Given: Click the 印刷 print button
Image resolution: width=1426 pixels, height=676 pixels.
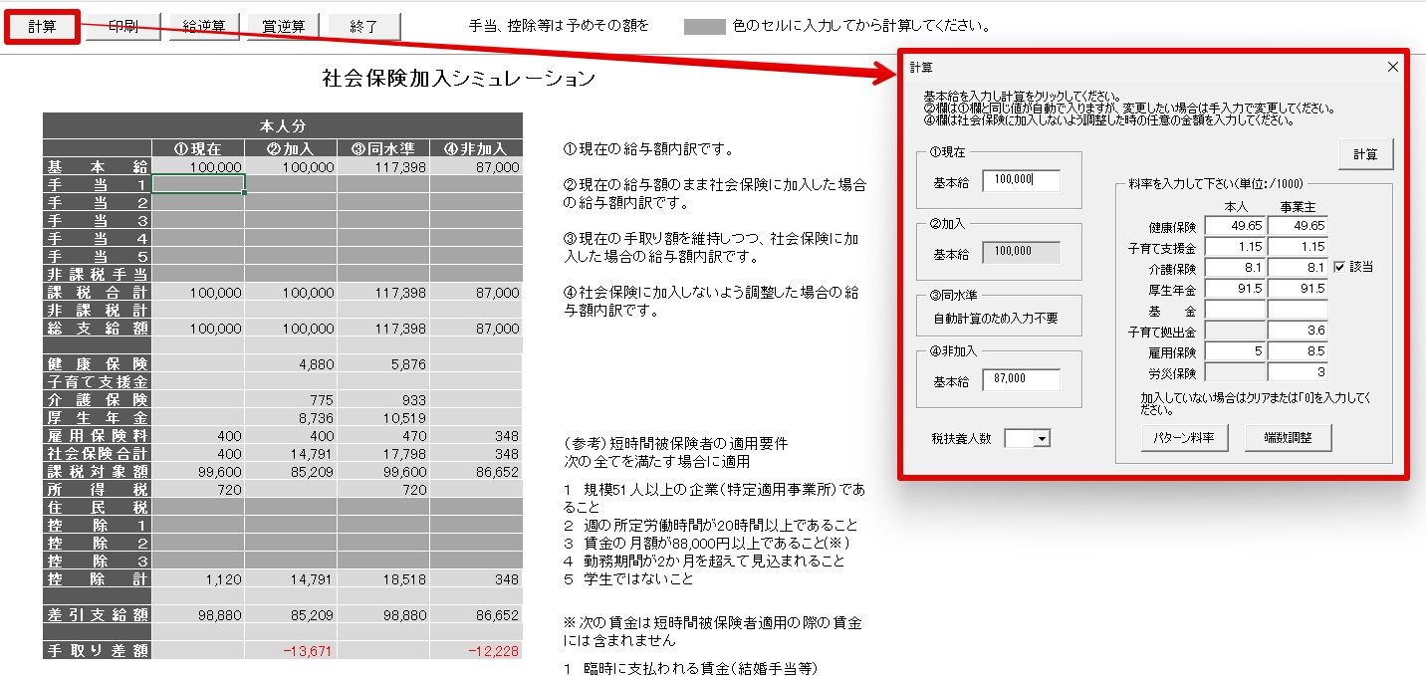Looking at the screenshot, I should tap(123, 27).
